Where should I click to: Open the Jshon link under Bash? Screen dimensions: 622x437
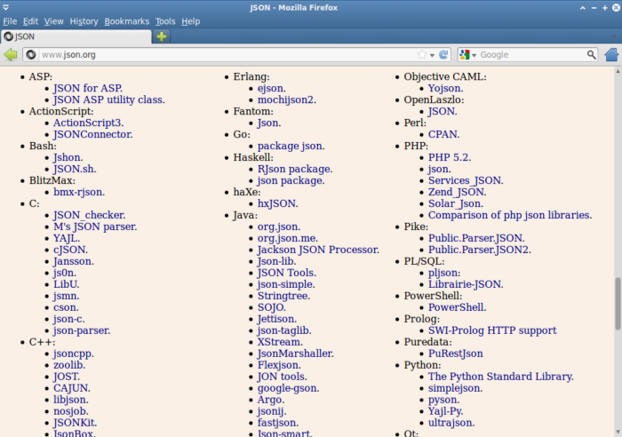(x=68, y=157)
